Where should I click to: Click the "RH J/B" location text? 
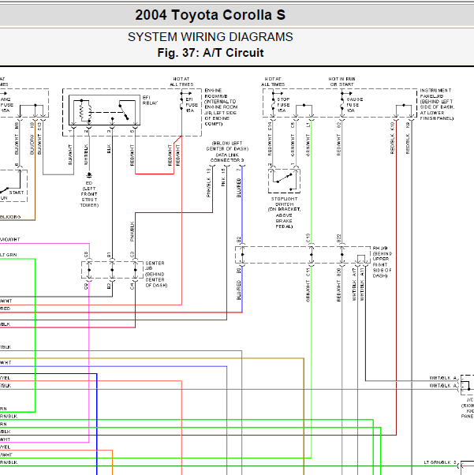point(383,262)
